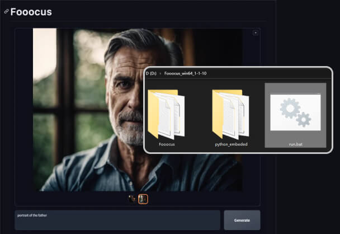The image size is (340, 234).
Task: Click the Fooocus heading text
Action: point(31,12)
